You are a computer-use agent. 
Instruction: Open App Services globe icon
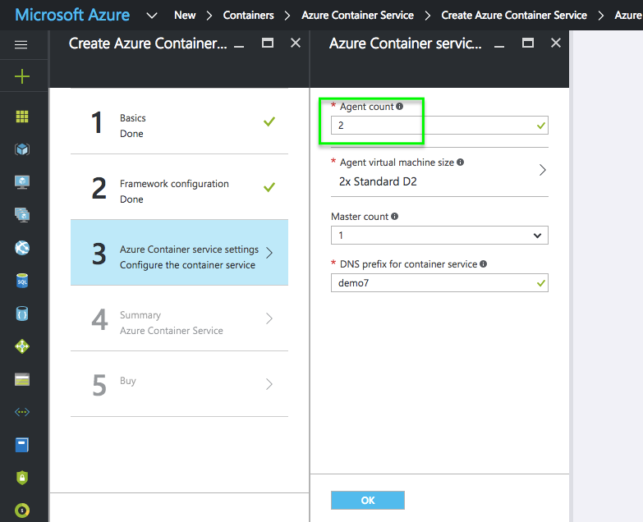(22, 248)
